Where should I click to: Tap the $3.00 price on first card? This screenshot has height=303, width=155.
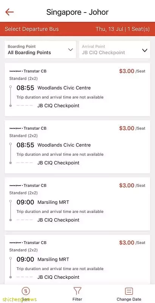pyautogui.click(x=127, y=71)
